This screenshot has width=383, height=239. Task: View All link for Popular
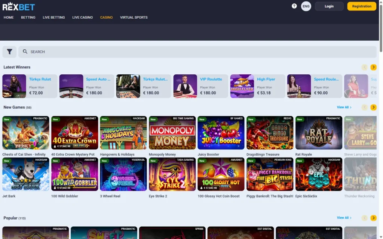[344, 218]
